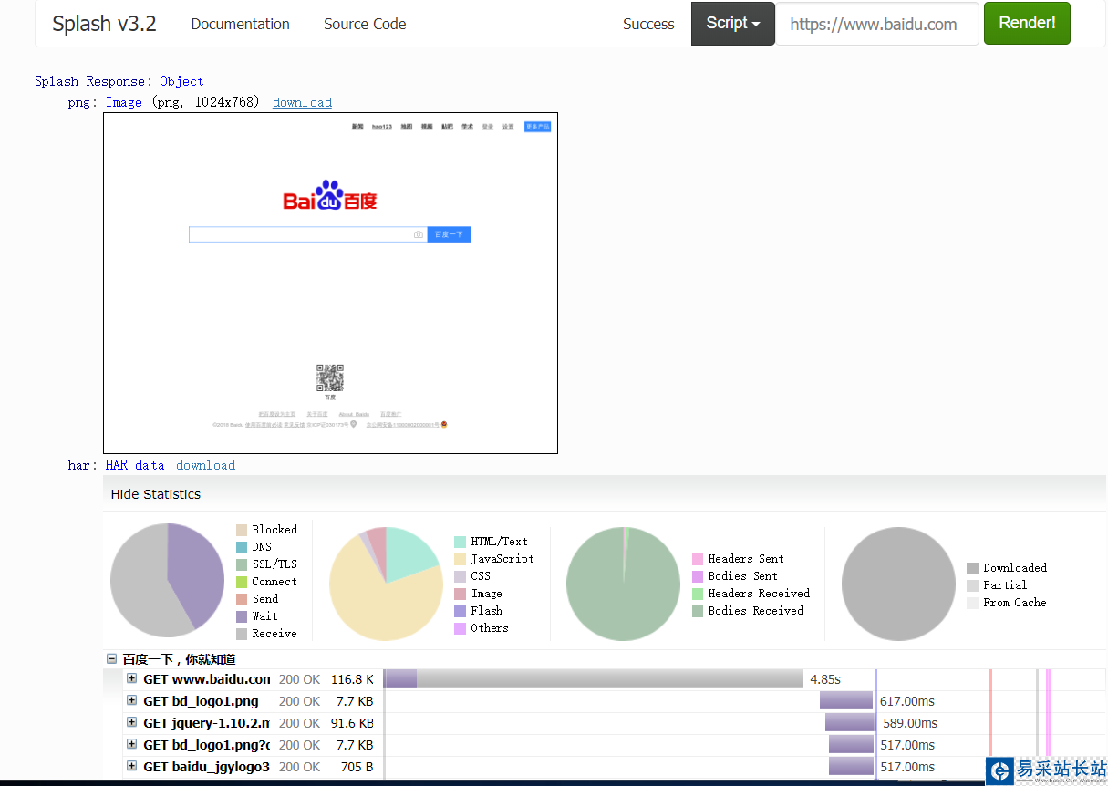Click the CSS legend color swatch

point(461,576)
